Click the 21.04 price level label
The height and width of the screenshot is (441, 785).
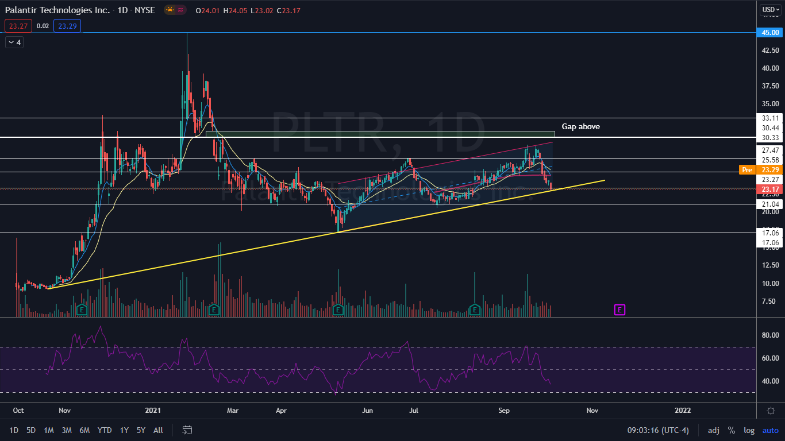[770, 204]
